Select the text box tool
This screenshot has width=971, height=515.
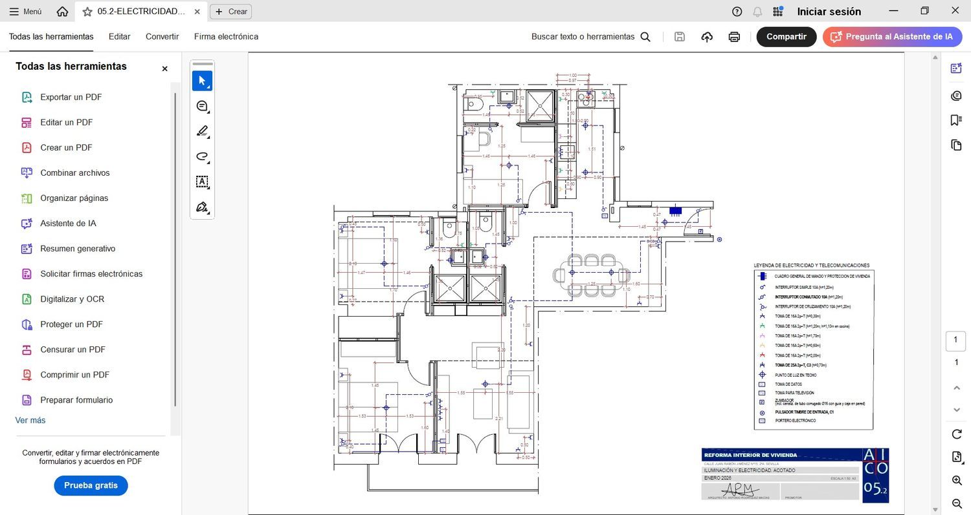pos(202,182)
